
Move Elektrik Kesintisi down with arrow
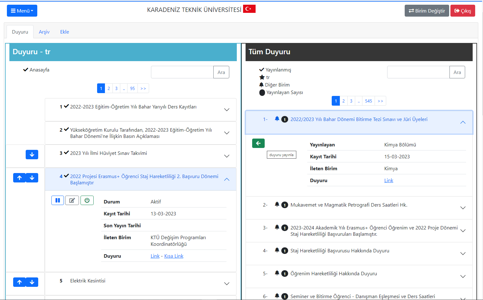[x=32, y=282]
